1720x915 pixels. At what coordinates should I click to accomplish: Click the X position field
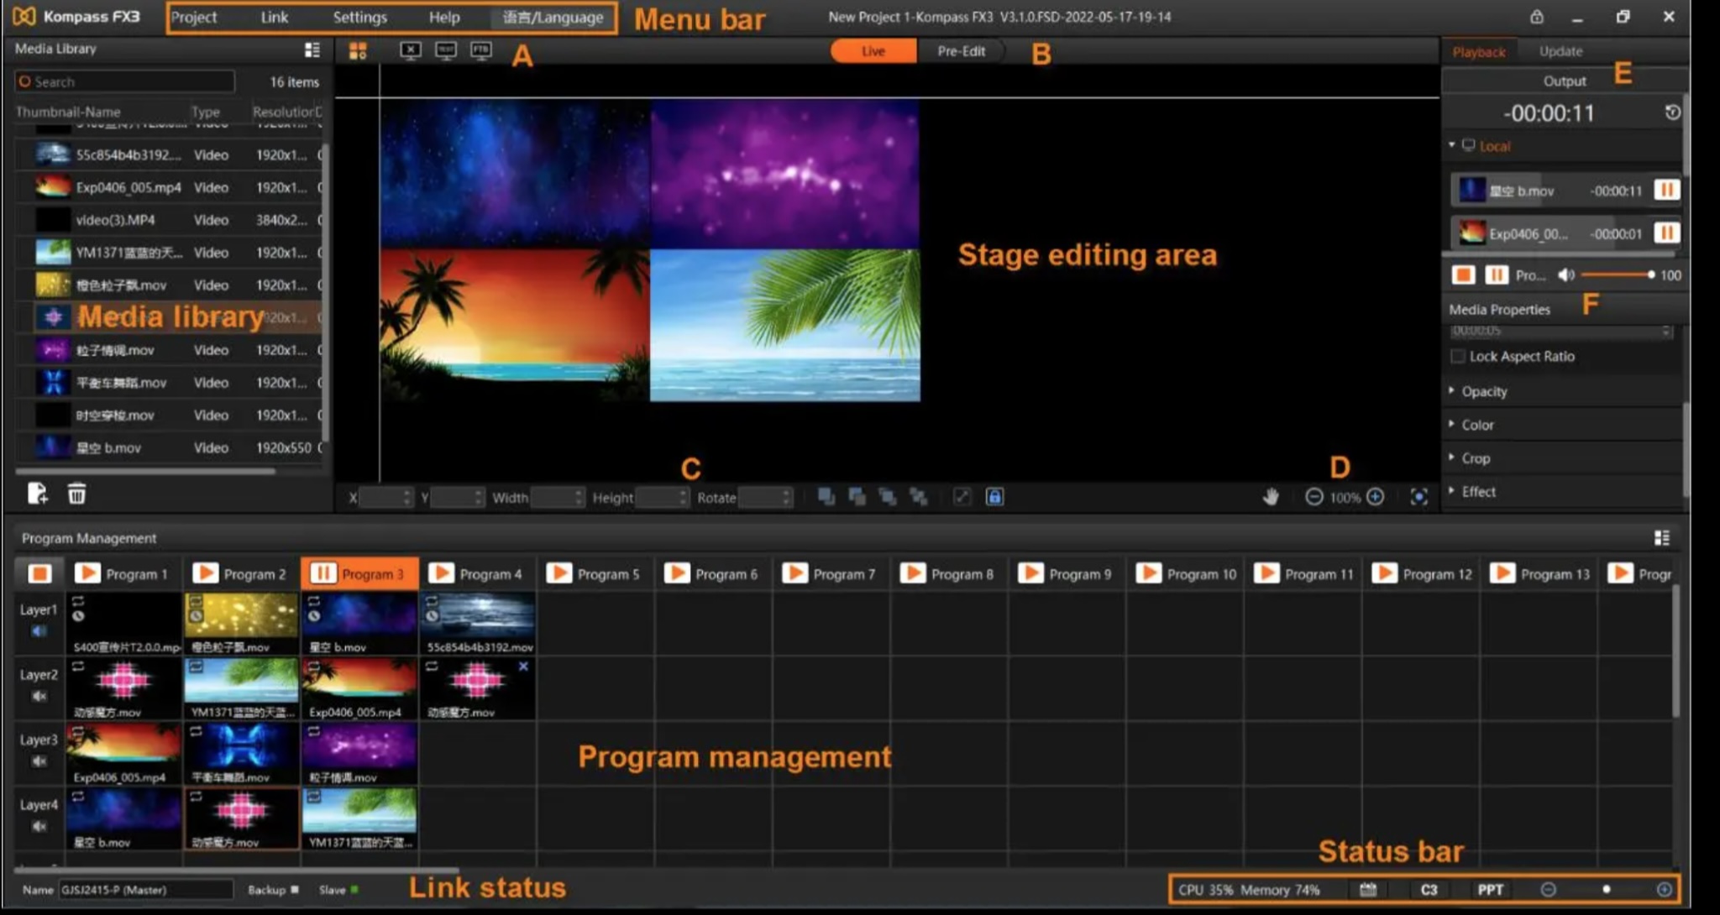click(386, 498)
